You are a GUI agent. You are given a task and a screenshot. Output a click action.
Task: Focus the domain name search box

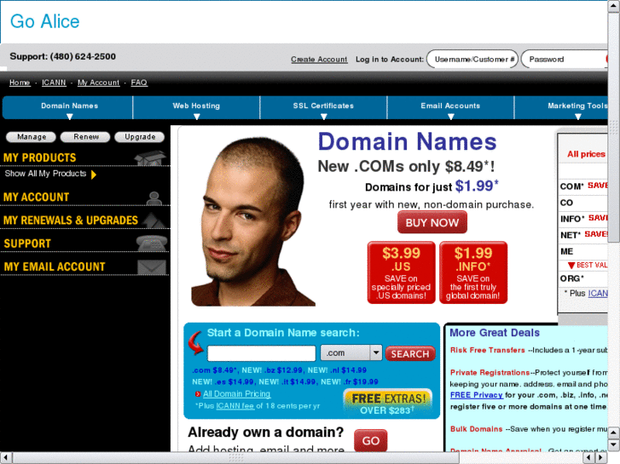coord(261,353)
